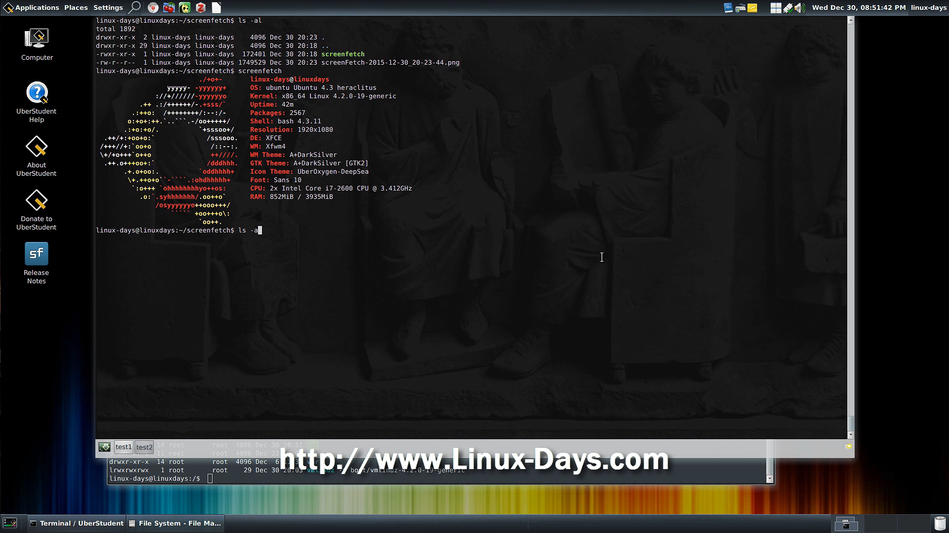Open UberStudent Help desktop icon
949x533 pixels.
coord(37,102)
